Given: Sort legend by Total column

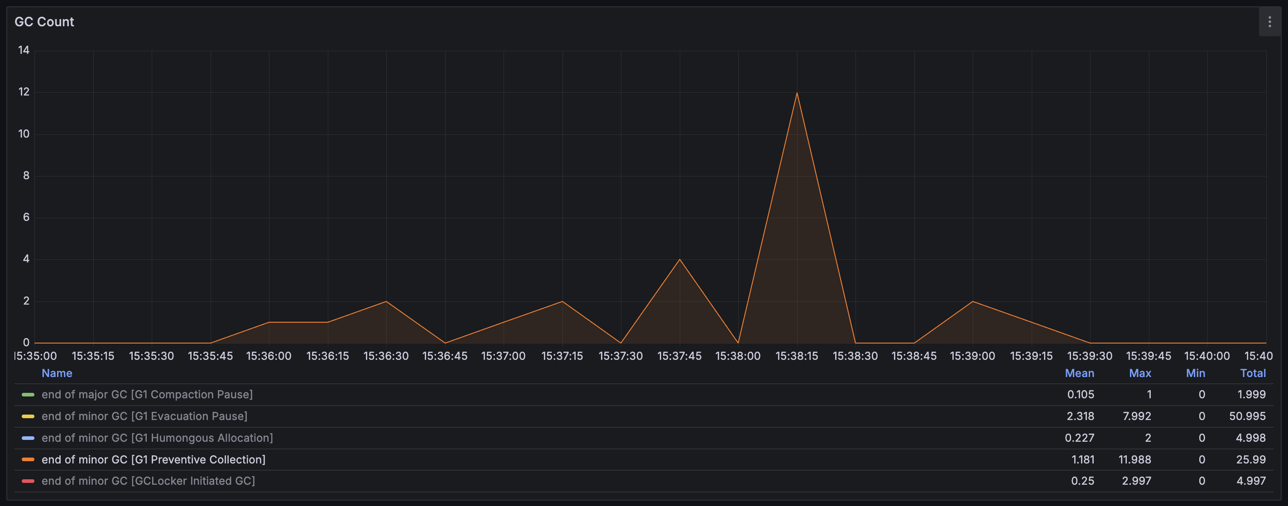Looking at the screenshot, I should [1253, 373].
